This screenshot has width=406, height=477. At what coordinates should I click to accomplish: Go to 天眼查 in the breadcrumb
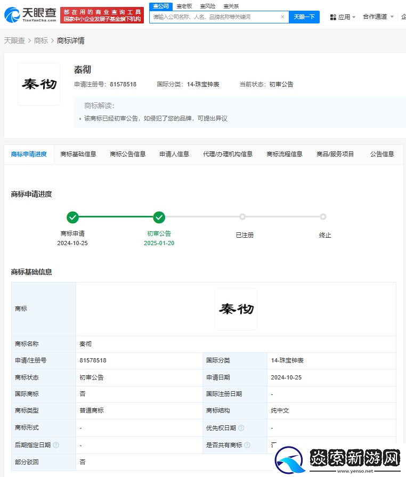tap(14, 41)
